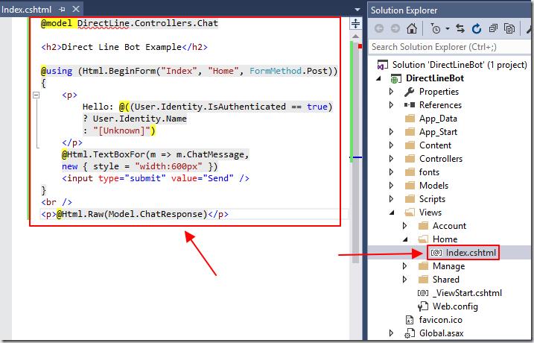
Task: Toggle Show All Files icon
Action: (x=509, y=28)
